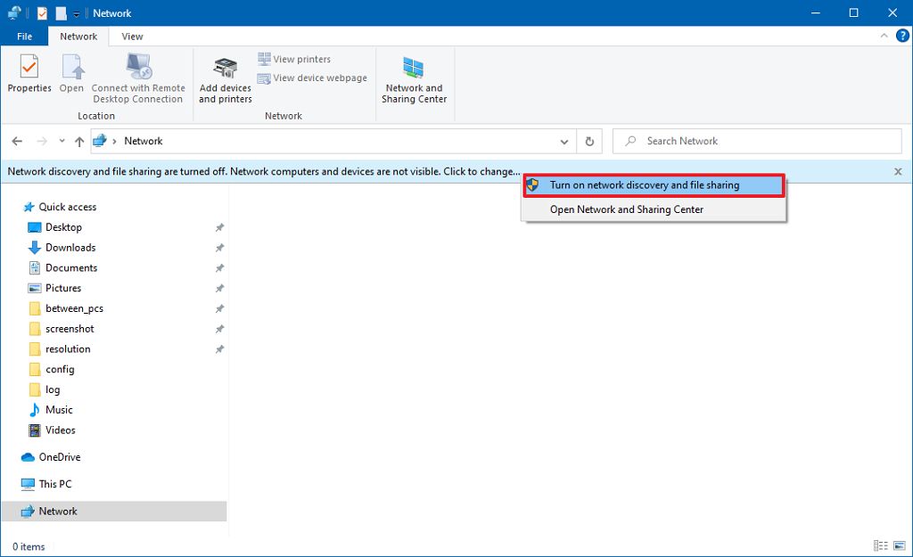Open Customize Quick Access Toolbar dropdown

[x=77, y=13]
